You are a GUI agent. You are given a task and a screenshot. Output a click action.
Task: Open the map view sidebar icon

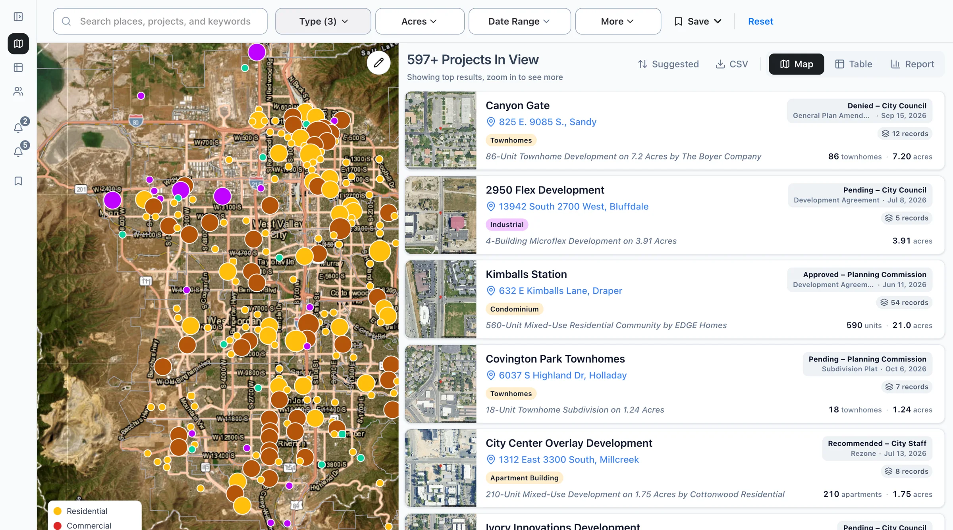point(18,44)
